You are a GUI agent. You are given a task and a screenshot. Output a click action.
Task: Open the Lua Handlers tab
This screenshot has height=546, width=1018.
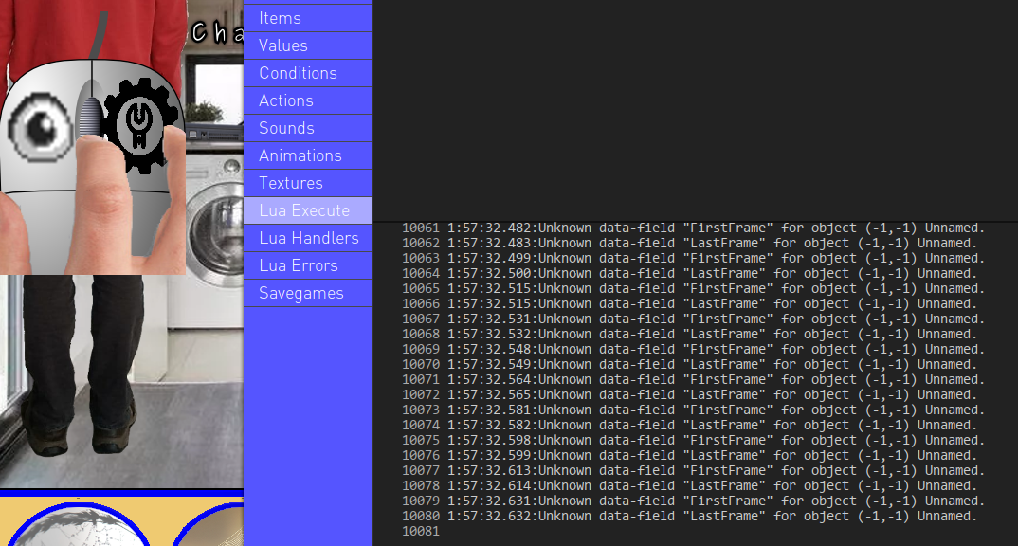point(308,238)
